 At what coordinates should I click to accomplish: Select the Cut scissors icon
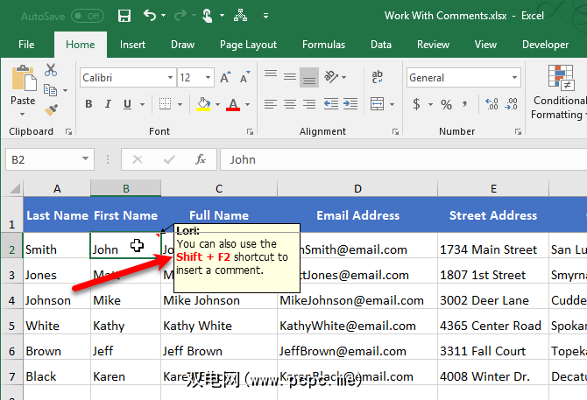51,71
